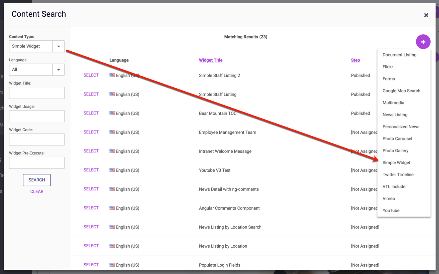Image resolution: width=439 pixels, height=274 pixels.
Task: Sort by Widget Title column header
Action: pyautogui.click(x=211, y=60)
